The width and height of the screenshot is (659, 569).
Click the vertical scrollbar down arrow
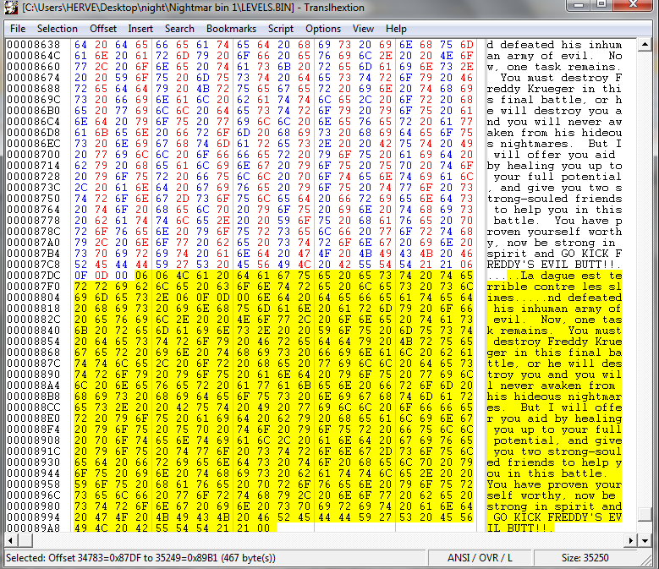point(645,540)
